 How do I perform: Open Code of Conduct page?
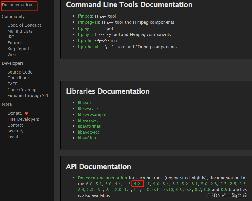pos(24,25)
